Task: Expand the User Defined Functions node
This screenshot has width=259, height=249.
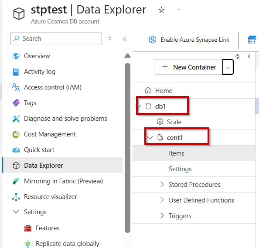Action: point(162,200)
